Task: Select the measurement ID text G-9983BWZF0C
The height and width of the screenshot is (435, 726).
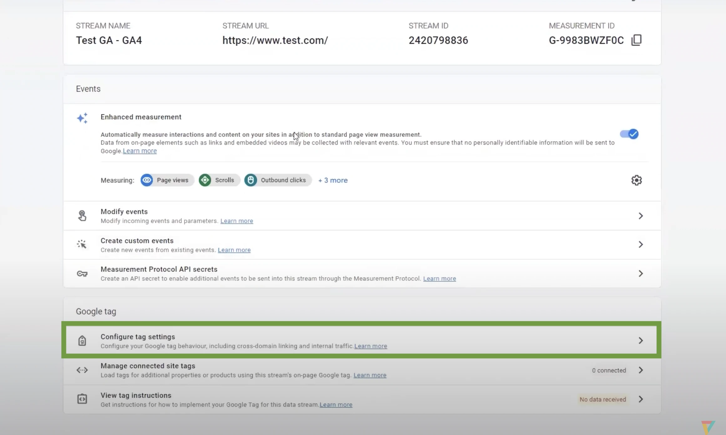Action: click(x=586, y=40)
